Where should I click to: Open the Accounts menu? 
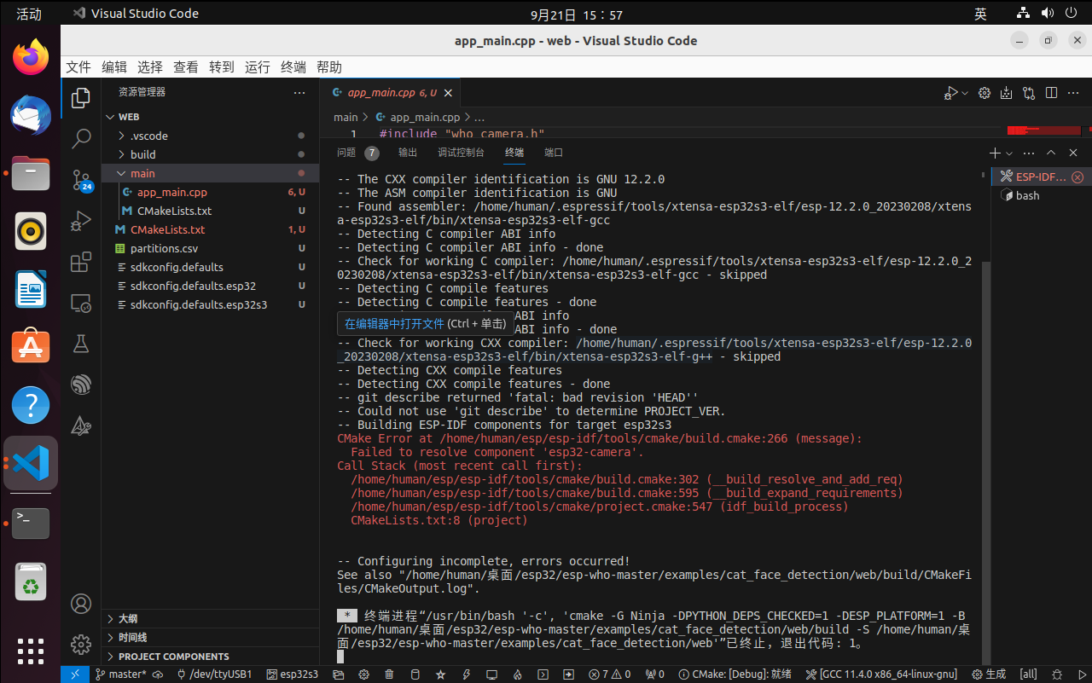click(81, 604)
